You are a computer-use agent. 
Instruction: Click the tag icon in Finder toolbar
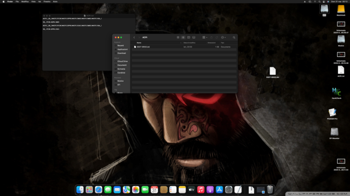pyautogui.click(x=217, y=37)
